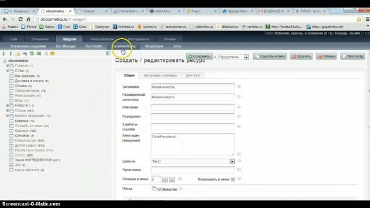Switch to the Настройка страницы tab
Image resolution: width=370 pixels, height=208 pixels.
tap(160, 76)
